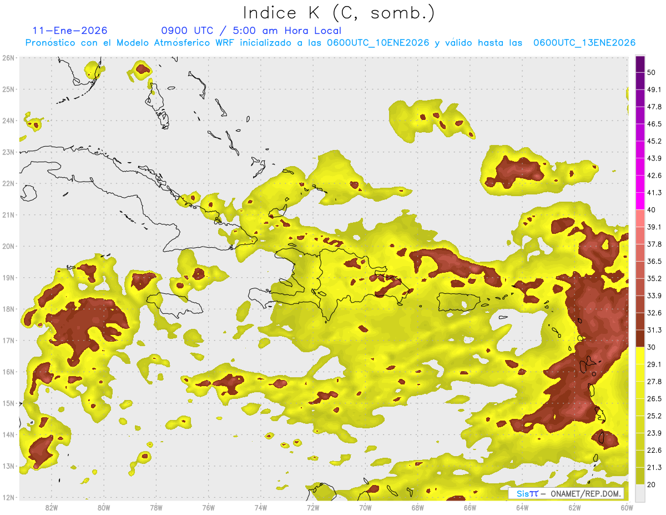
Task: Click the color scale value '35.2'
Action: tap(654, 278)
